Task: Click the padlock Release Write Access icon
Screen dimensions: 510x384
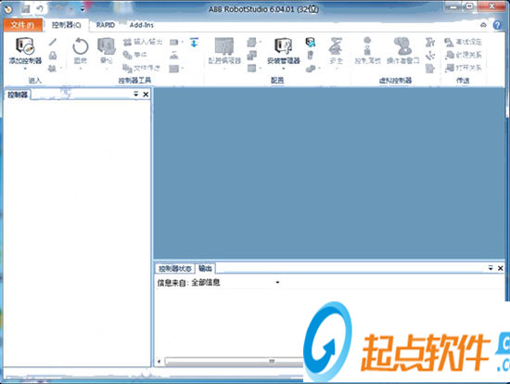Action: point(53,56)
